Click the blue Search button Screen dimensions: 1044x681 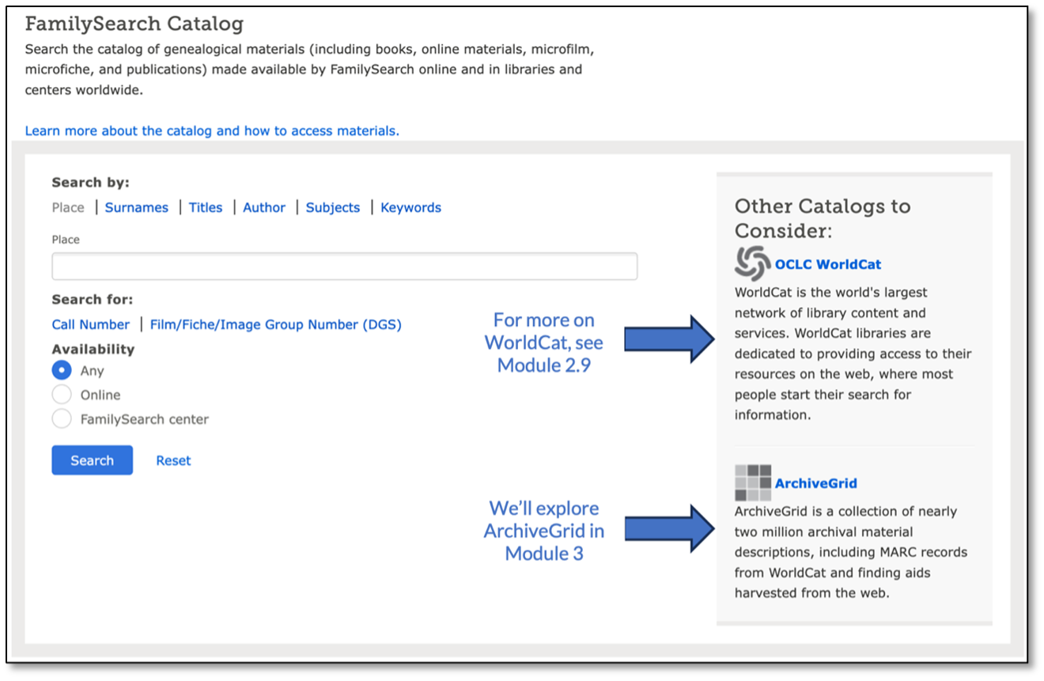pyautogui.click(x=92, y=460)
